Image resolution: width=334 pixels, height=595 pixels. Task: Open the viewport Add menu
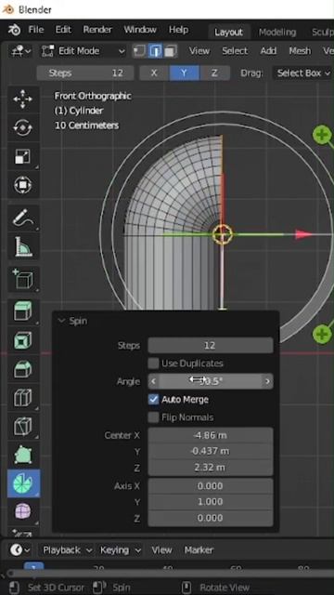[x=268, y=51]
